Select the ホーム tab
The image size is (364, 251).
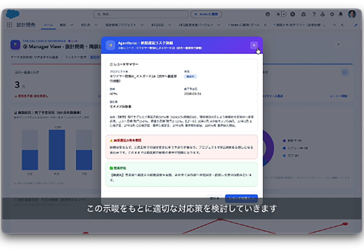coord(48,25)
